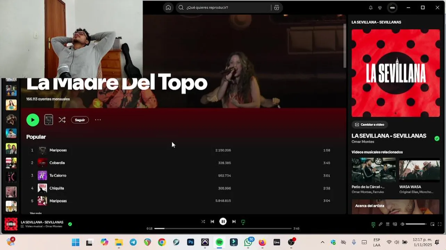The width and height of the screenshot is (446, 250).
Task: Follow the artist with Seguir button
Action: (80, 120)
